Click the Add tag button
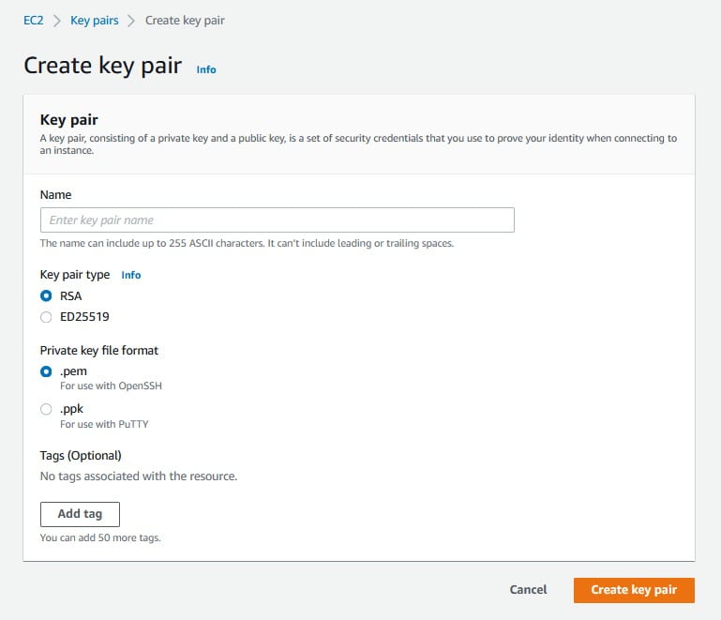721x620 pixels. [80, 514]
